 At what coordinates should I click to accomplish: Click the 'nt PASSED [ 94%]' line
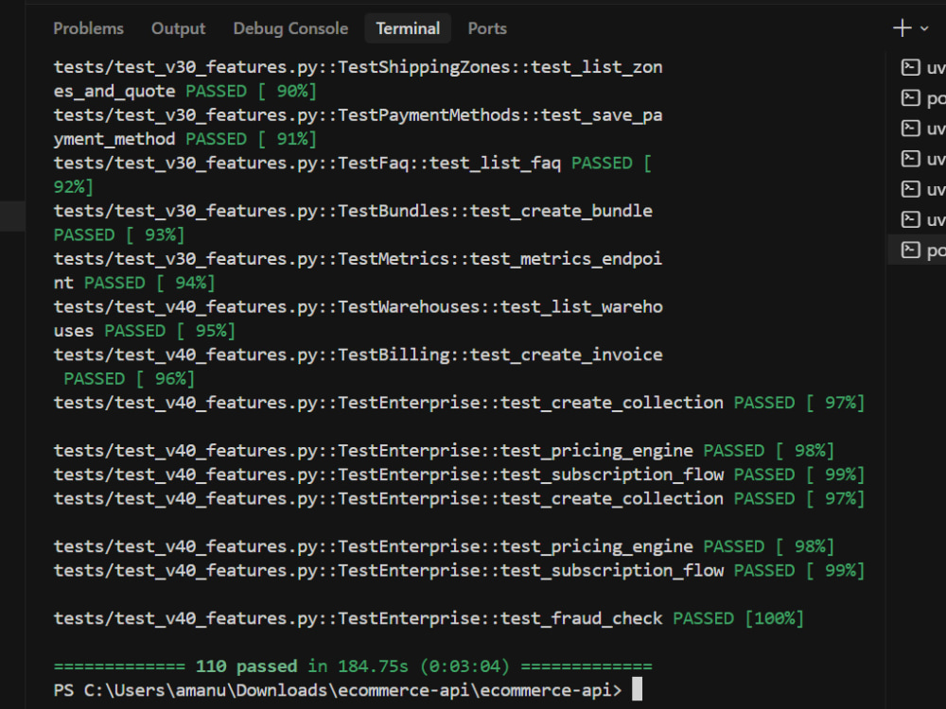click(134, 283)
